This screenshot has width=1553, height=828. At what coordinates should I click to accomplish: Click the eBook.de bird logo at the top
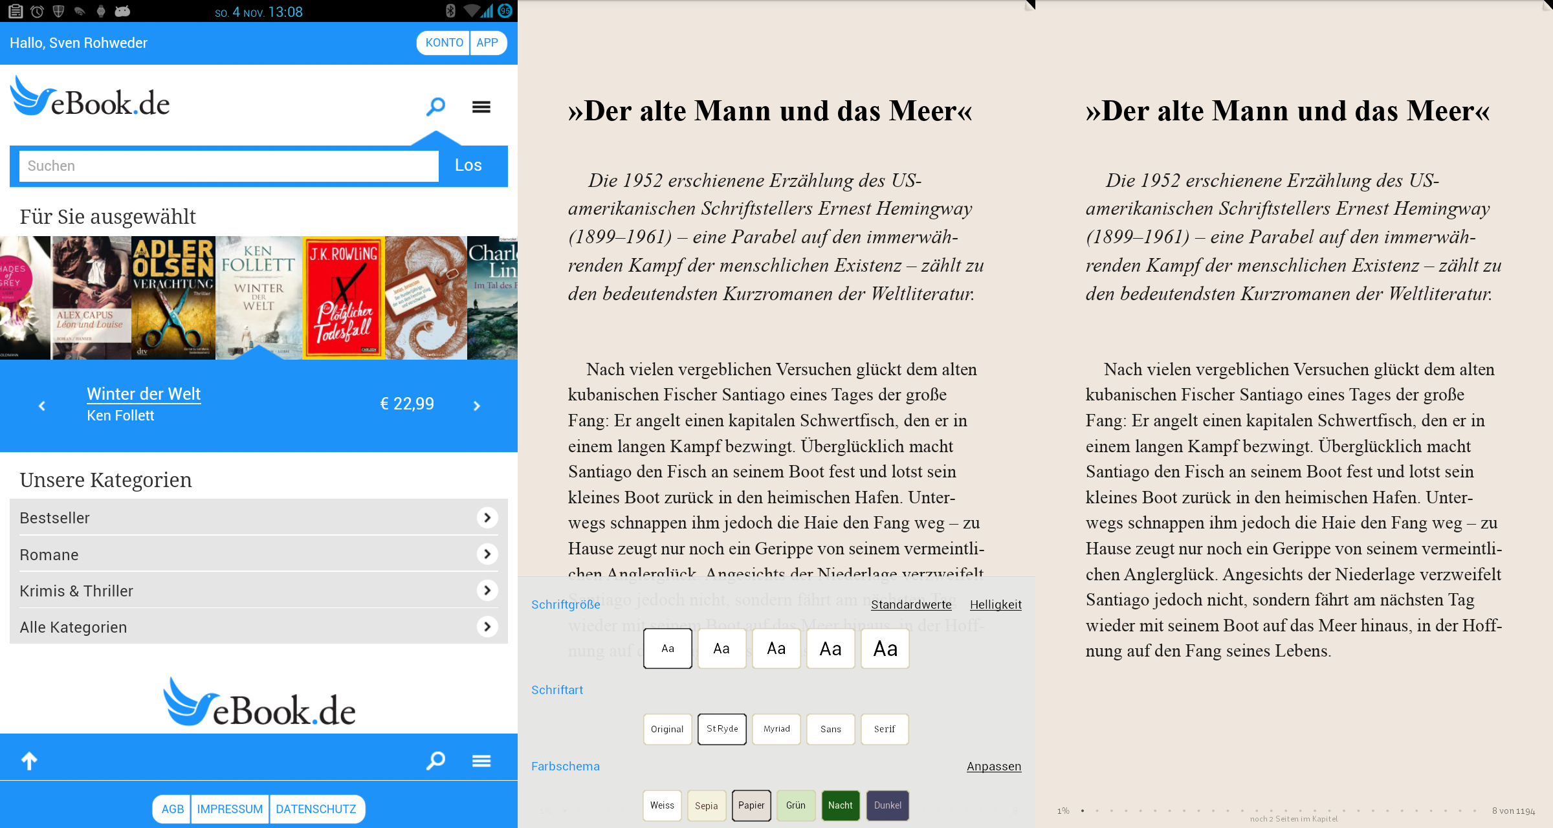tap(89, 97)
